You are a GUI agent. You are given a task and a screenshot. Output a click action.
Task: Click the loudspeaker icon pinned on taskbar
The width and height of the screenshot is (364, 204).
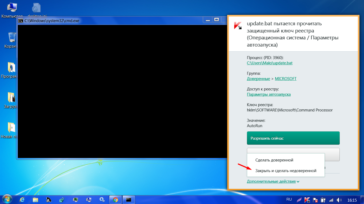pyautogui.click(x=49, y=200)
